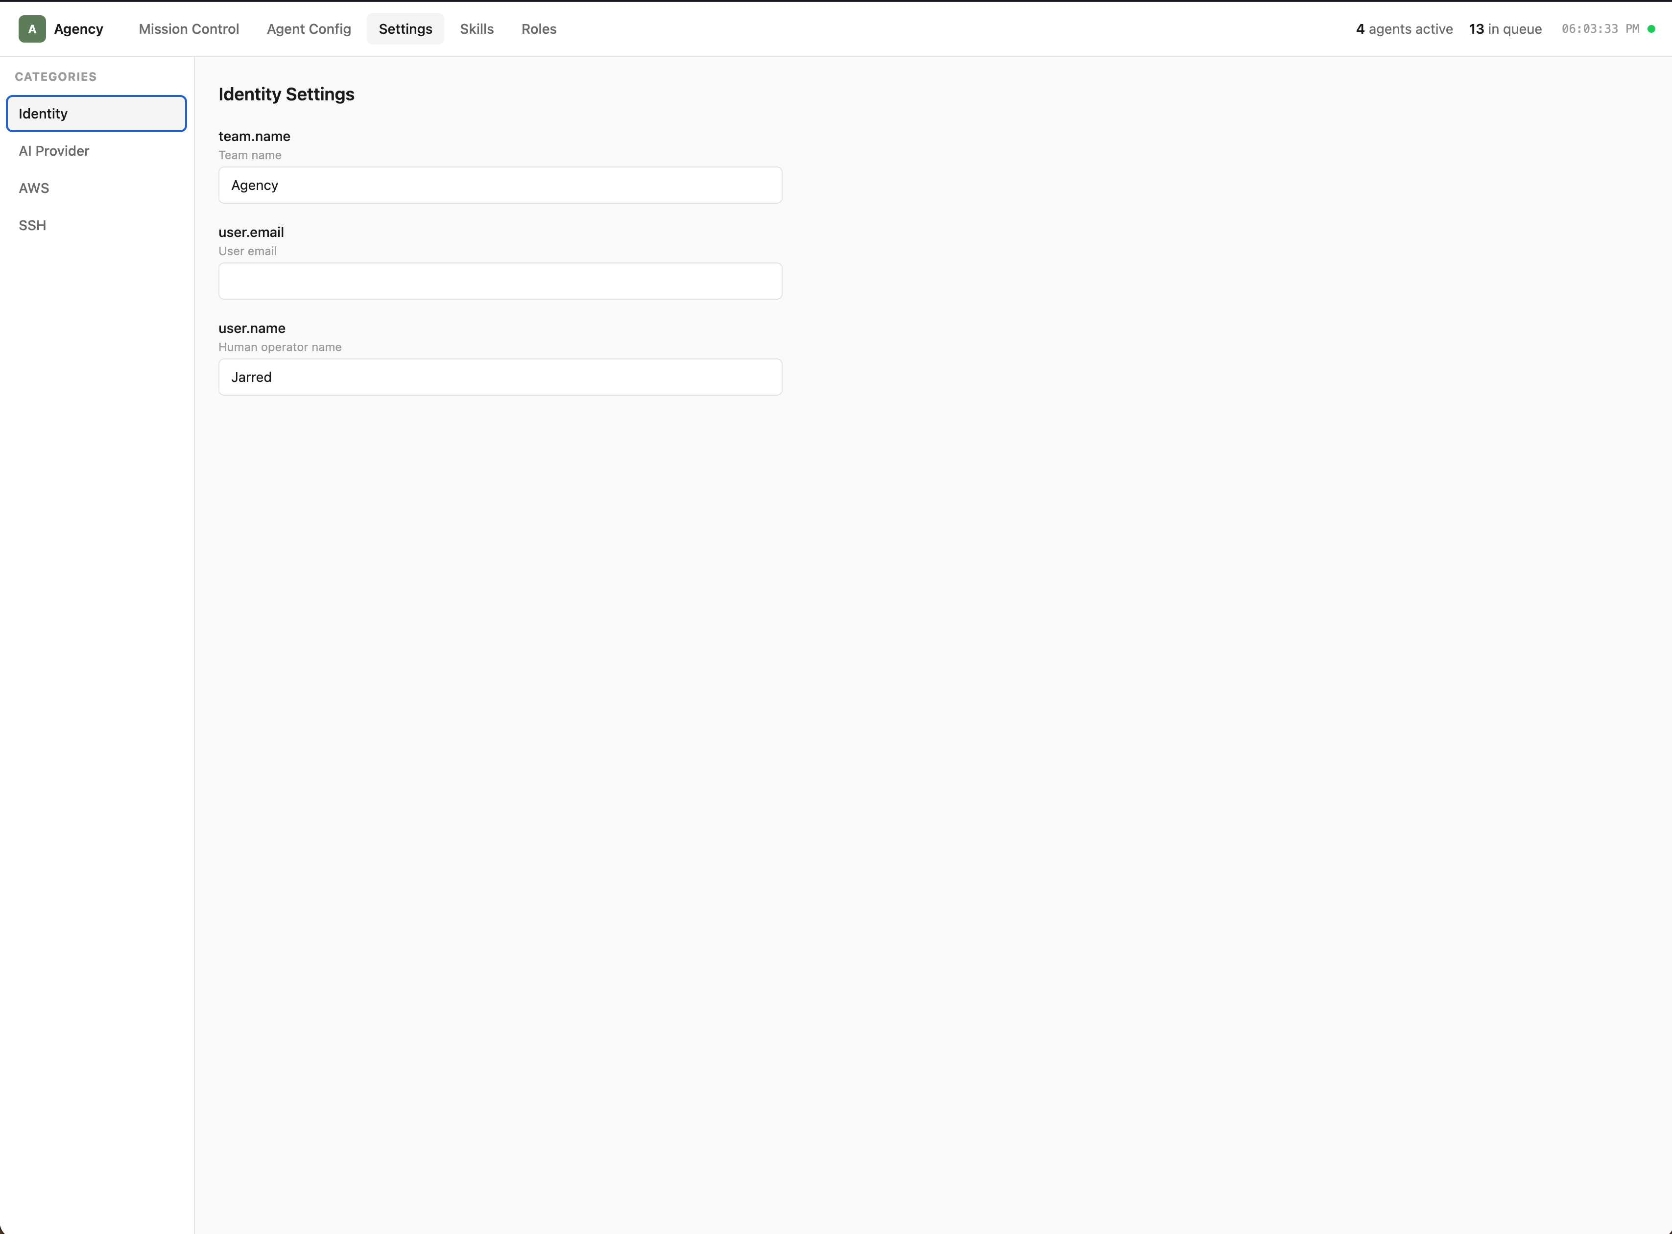Viewport: 1672px width, 1234px height.
Task: Focus the empty user.email field
Action: click(x=500, y=281)
